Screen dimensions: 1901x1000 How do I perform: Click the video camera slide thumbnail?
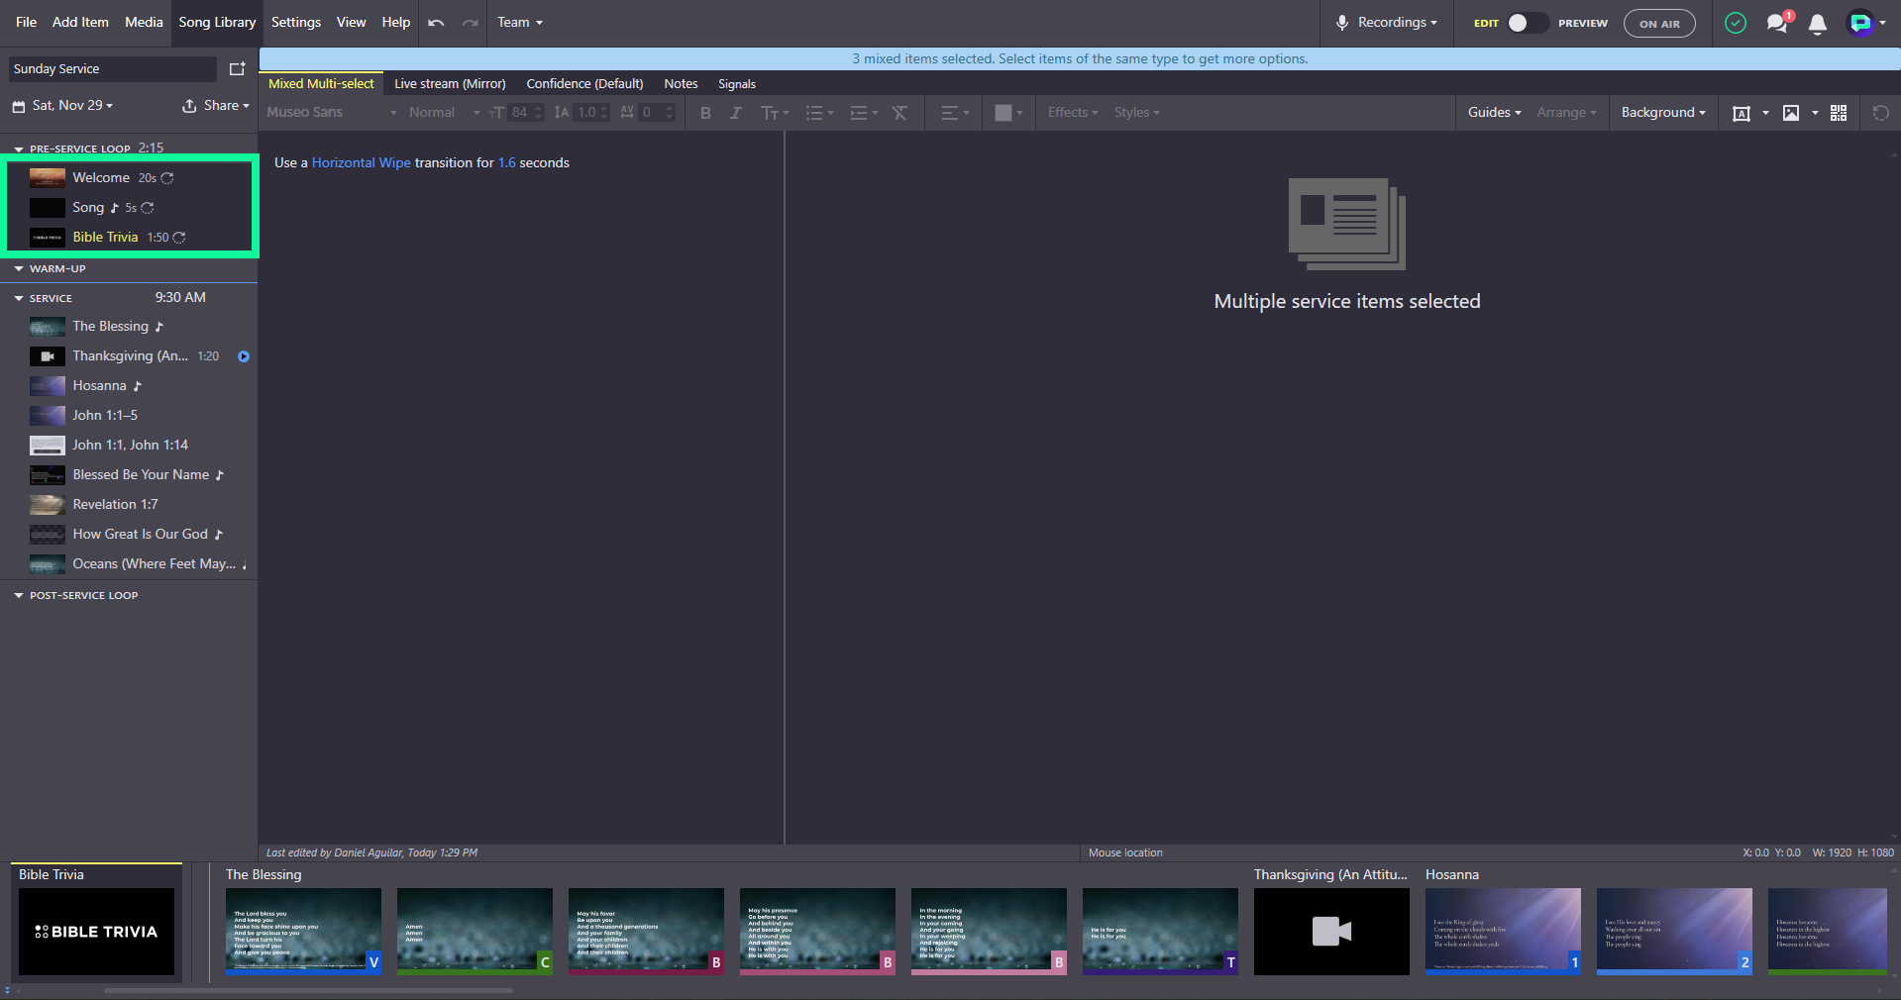point(1331,931)
